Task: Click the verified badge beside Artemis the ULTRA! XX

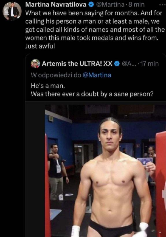Action: pyautogui.click(x=117, y=64)
